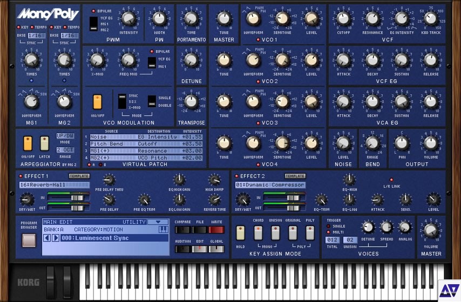The image size is (461, 302).
Task: Click the VCF EG Intensity knob
Action: point(401,18)
